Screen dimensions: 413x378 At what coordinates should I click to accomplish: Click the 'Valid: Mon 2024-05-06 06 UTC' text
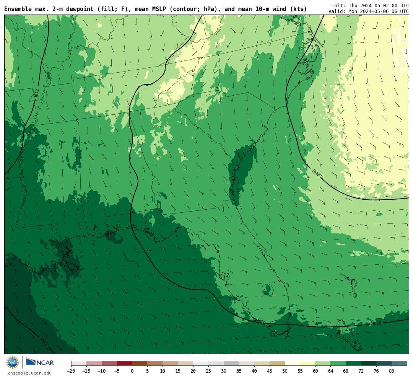click(x=369, y=11)
